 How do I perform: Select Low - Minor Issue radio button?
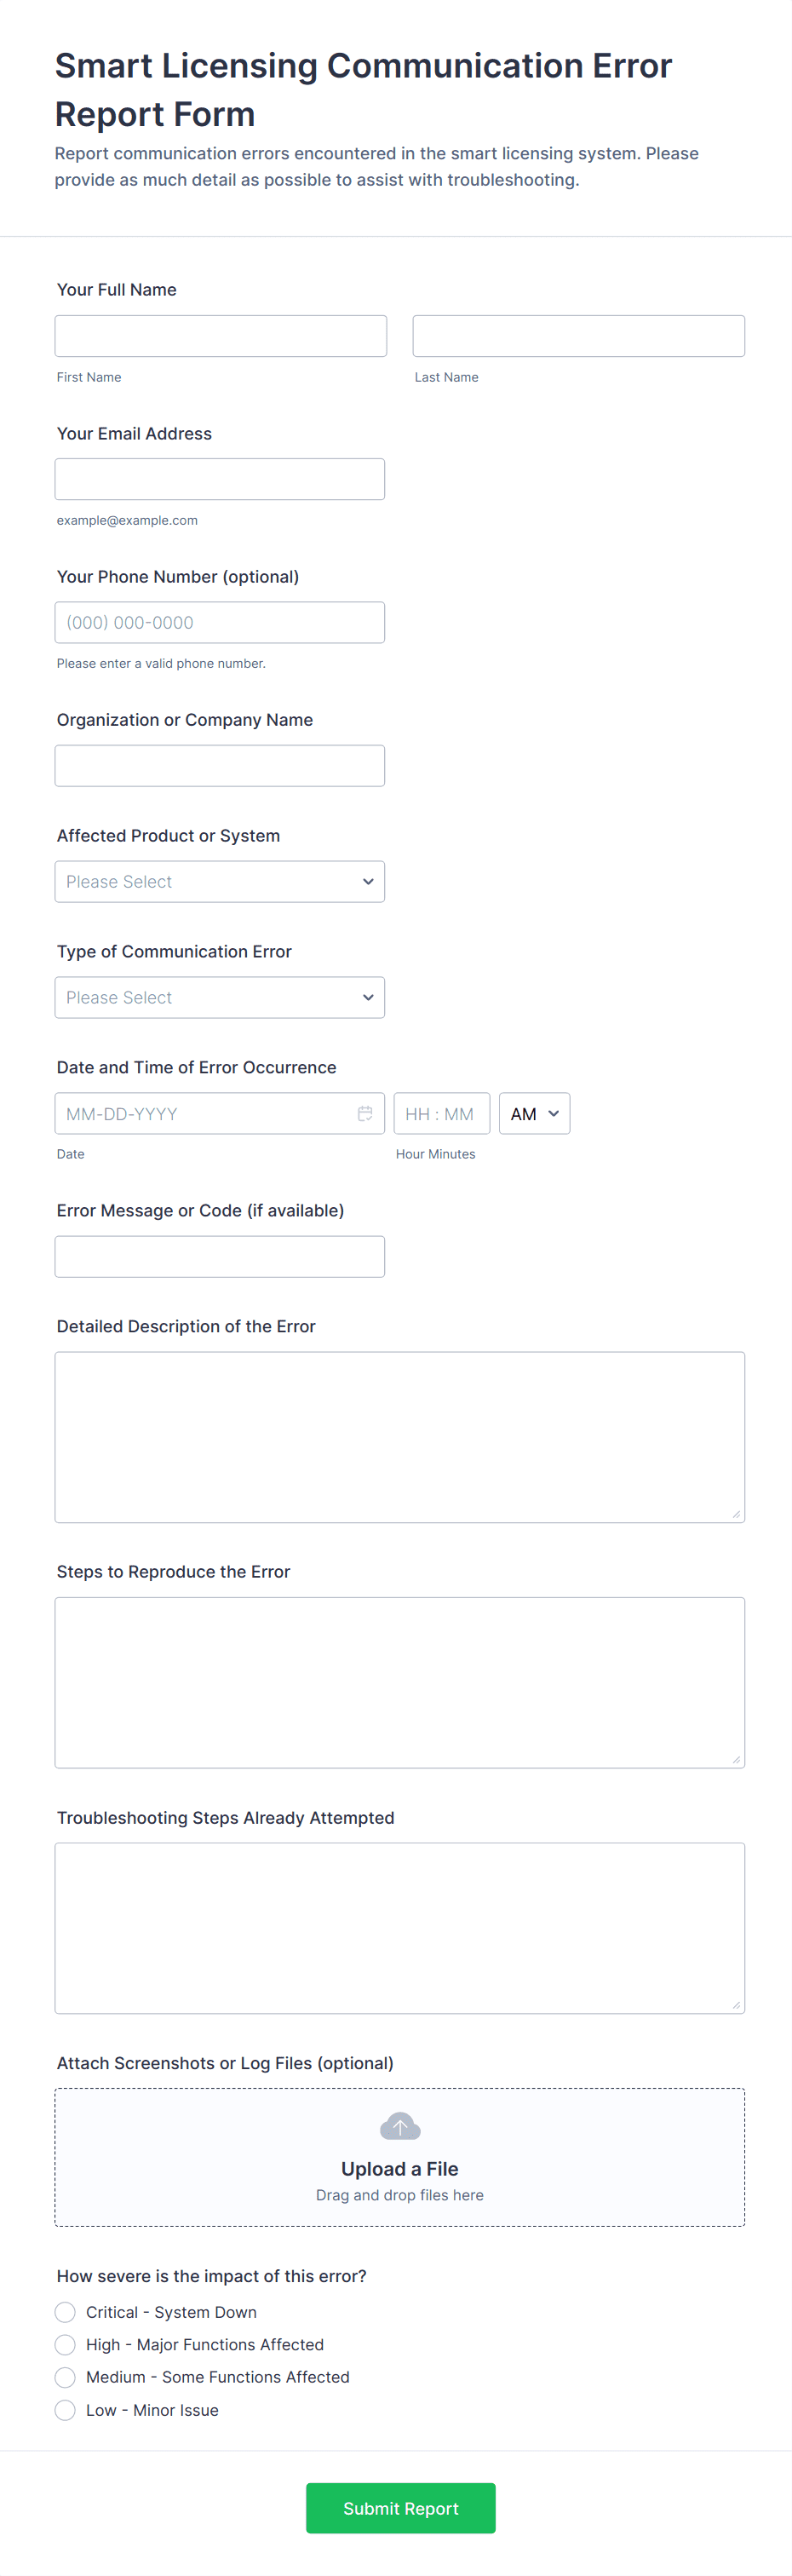point(65,2410)
